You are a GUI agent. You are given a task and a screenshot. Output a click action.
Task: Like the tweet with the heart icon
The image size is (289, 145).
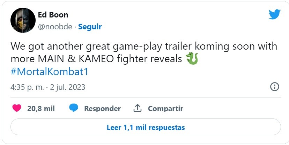[17, 108]
